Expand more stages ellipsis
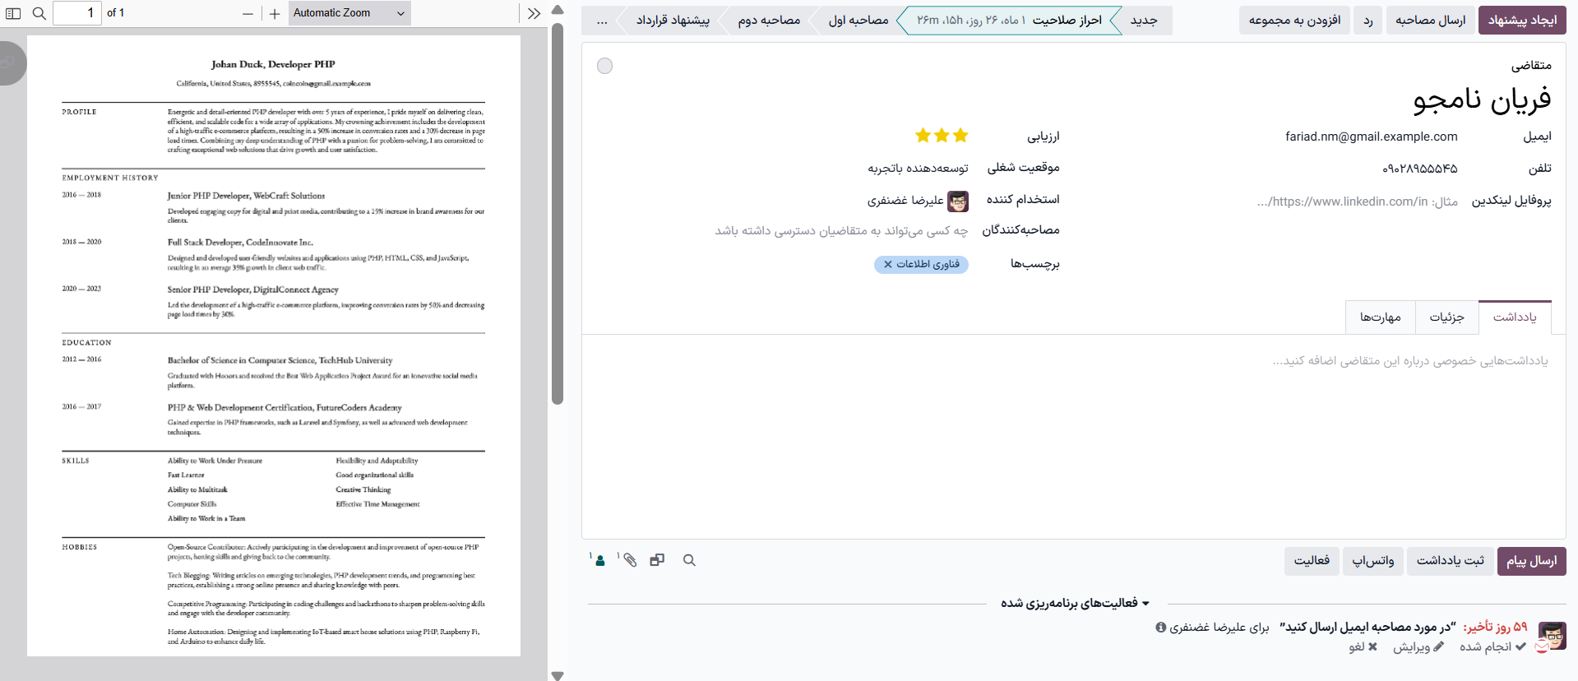The width and height of the screenshot is (1578, 681). point(602,21)
